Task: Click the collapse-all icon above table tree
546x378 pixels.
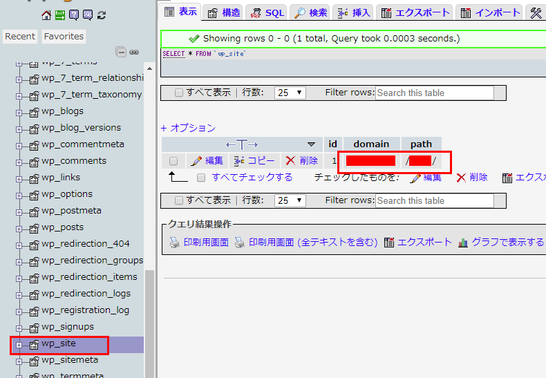Action: click(122, 52)
